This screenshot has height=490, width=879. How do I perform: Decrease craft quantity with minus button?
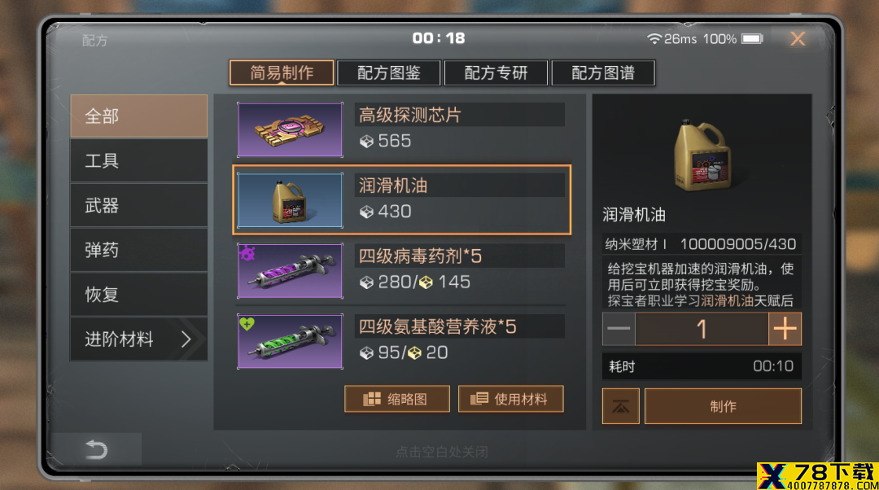619,329
